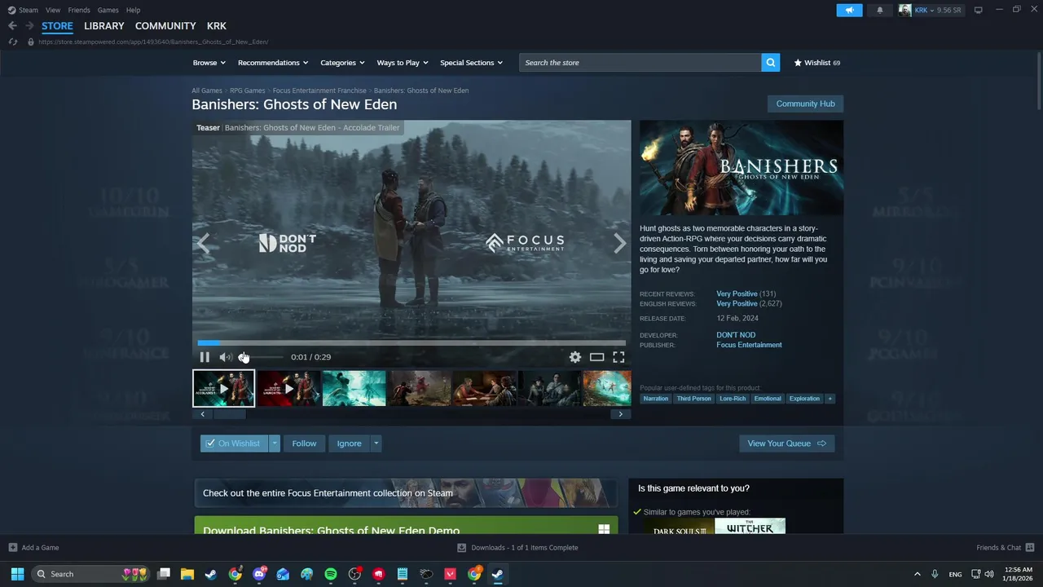Select the Accolade Trailer thumbnail
The width and height of the screenshot is (1043, 587).
(x=224, y=388)
